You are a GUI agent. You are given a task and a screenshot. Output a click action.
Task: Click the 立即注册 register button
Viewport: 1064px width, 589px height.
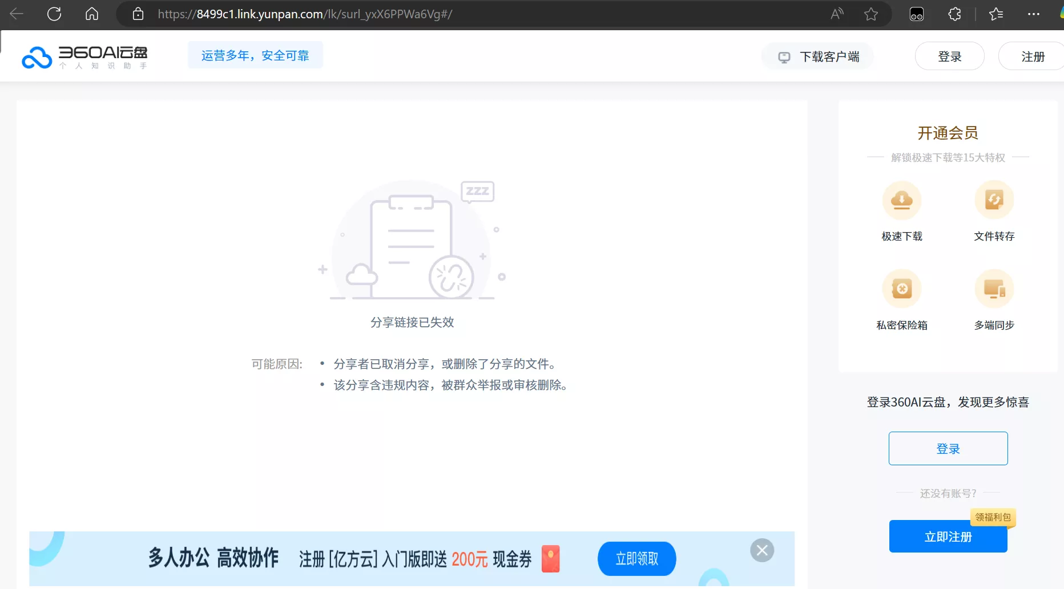point(948,537)
